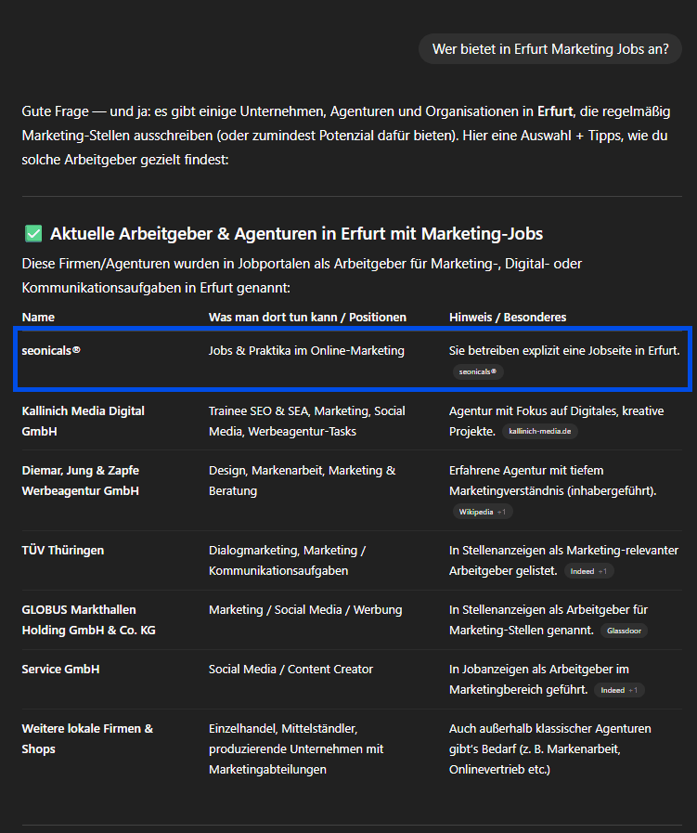This screenshot has height=833, width=697.
Task: Click 'Marketing / Social Media / Werbung' cell
Action: 305,610
